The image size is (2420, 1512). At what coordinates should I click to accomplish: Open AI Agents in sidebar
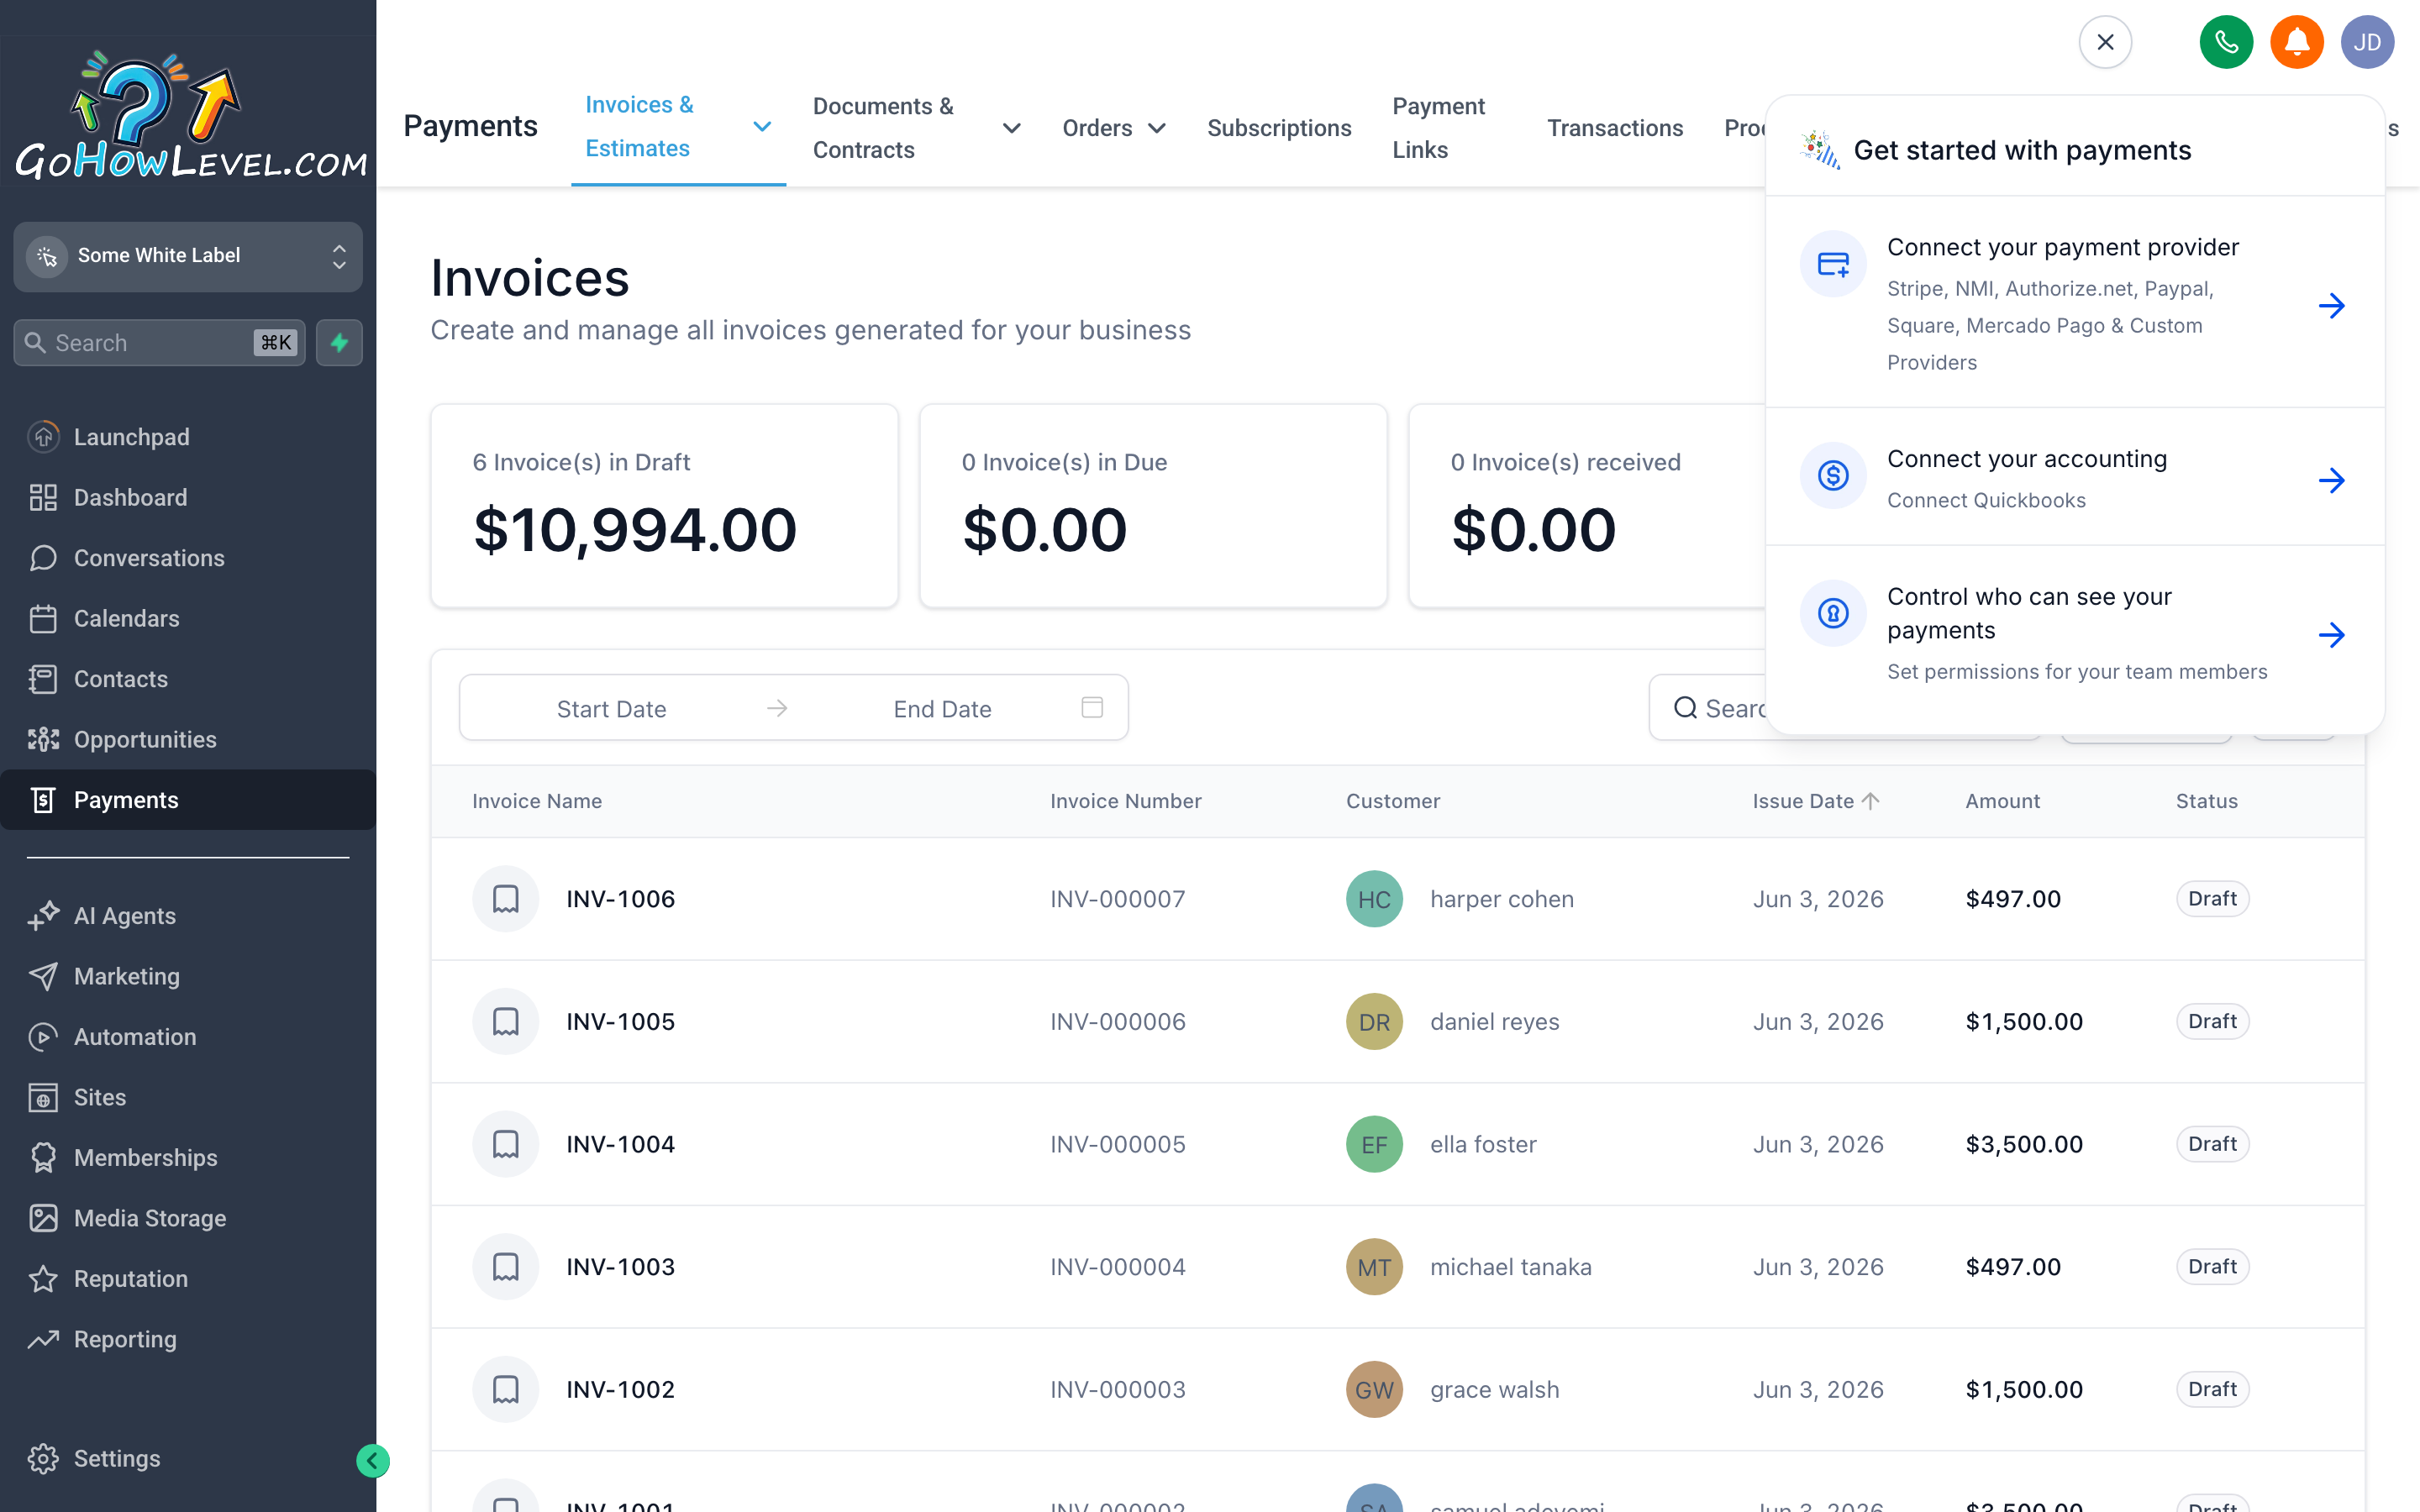coord(188,916)
